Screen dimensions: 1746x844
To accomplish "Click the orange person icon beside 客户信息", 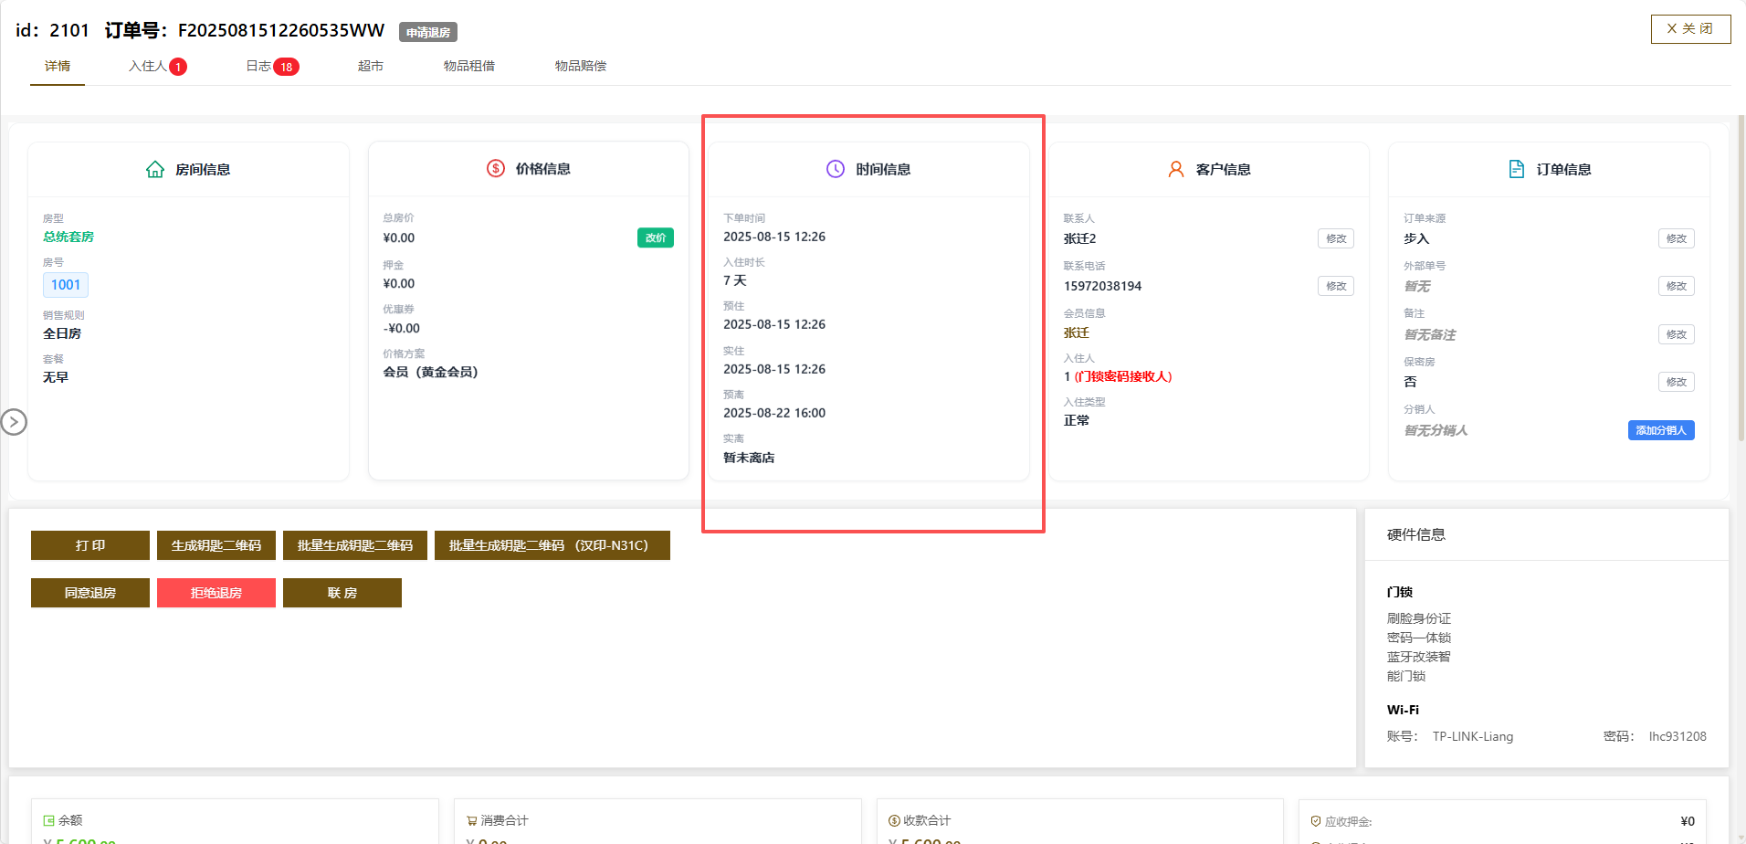I will tap(1176, 169).
